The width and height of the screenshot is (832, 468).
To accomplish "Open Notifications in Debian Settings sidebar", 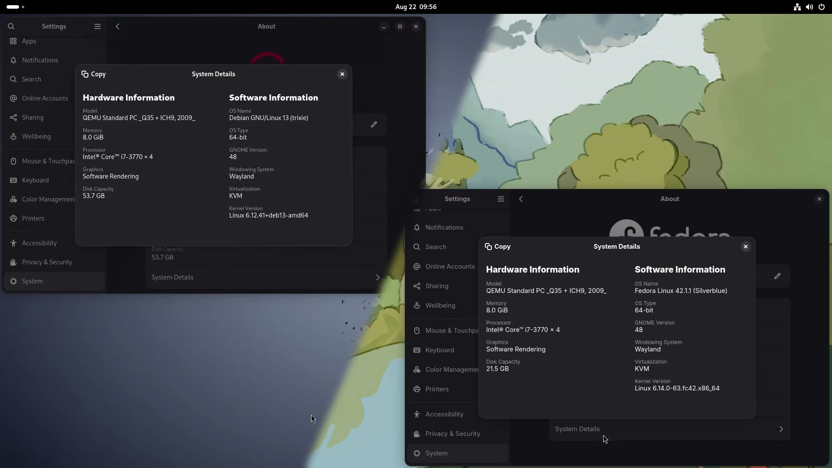I will point(40,60).
